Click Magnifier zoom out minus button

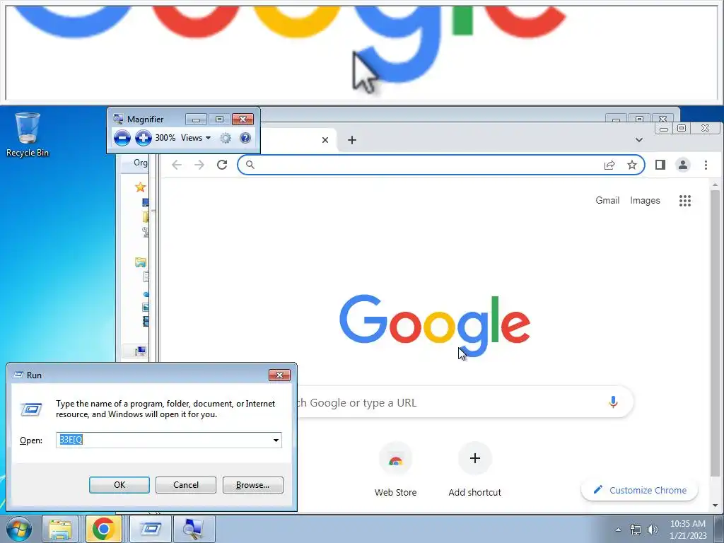(x=122, y=138)
